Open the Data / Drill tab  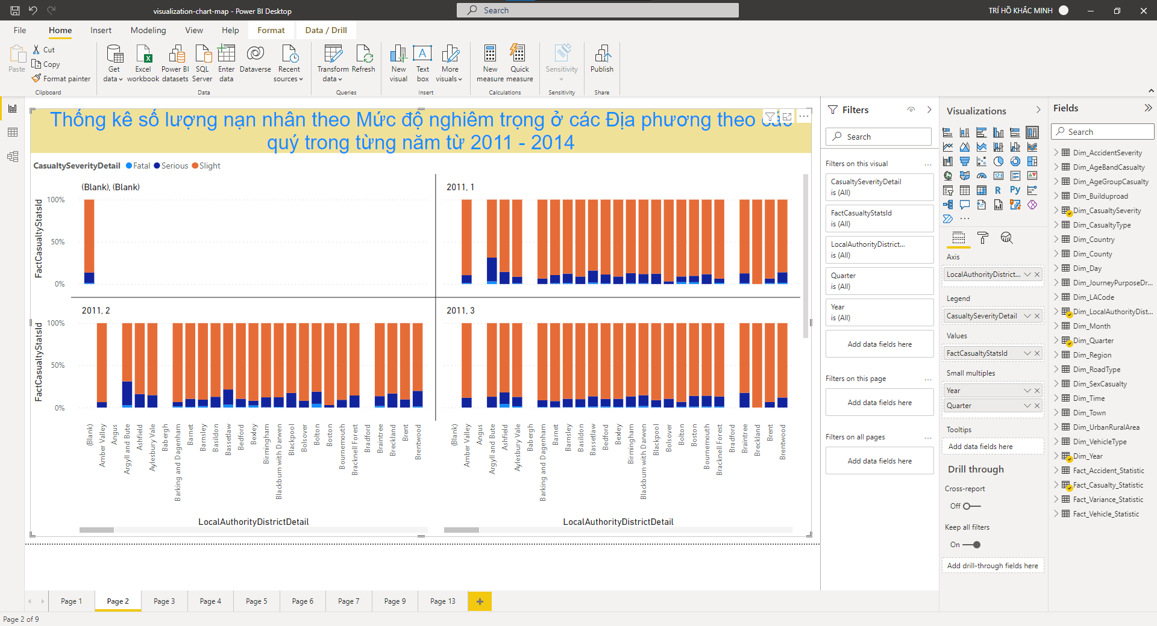(x=326, y=30)
